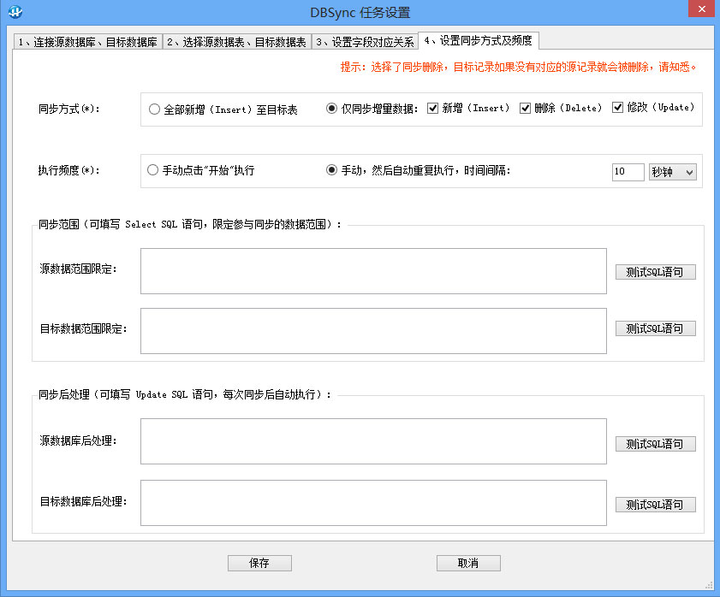This screenshot has height=597, width=720.
Task: Test SQL for 目标数据库后处理
Action: pos(655,505)
